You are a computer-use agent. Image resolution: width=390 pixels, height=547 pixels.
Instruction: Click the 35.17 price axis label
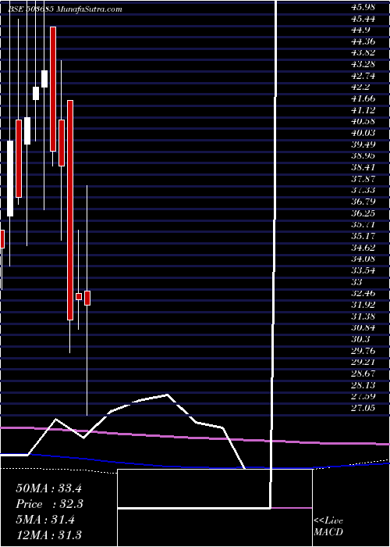(363, 236)
